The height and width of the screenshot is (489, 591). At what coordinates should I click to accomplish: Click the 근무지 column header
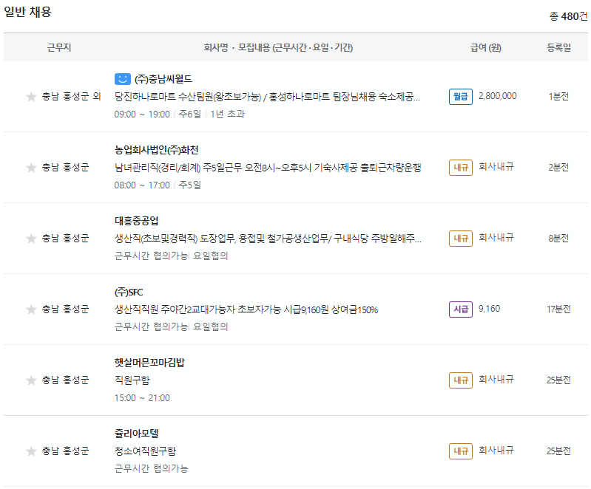pos(58,48)
